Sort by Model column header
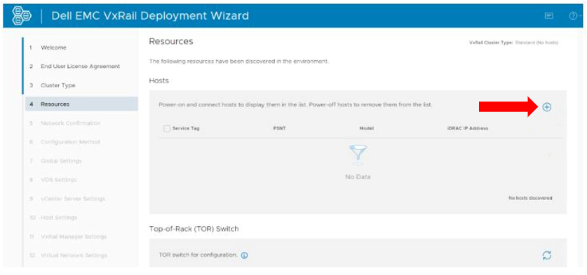Viewport: 587px width, 275px height. 367,129
